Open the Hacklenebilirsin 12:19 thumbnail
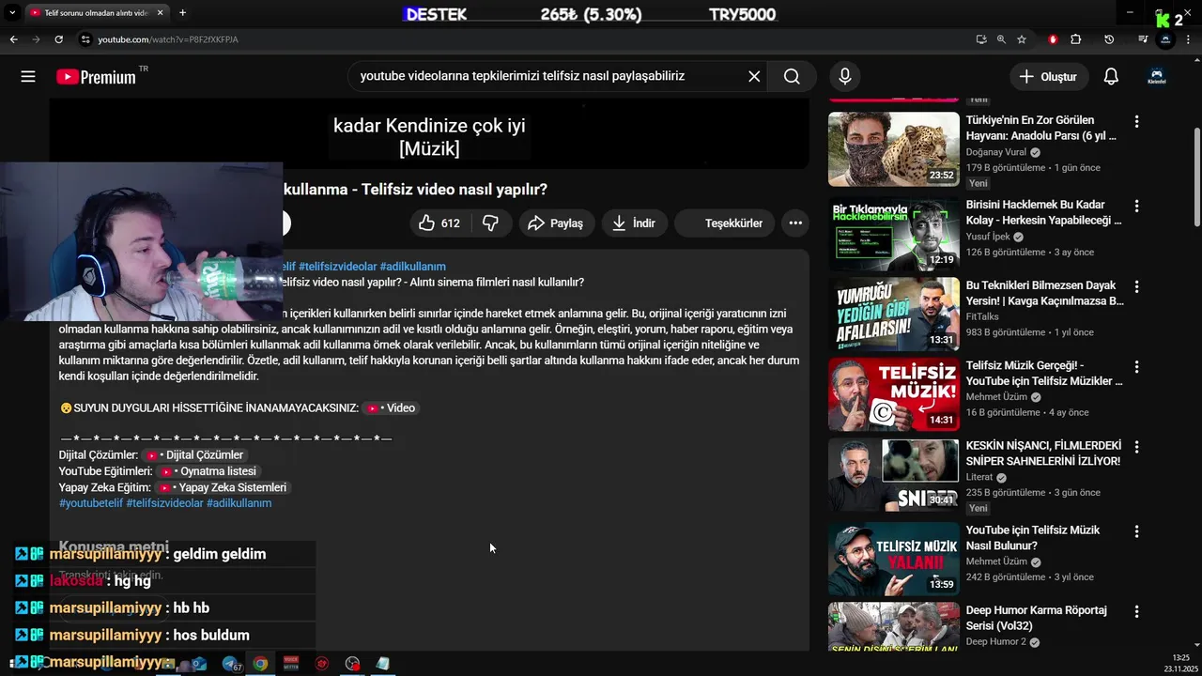Screen dimensions: 1202x676 [x=894, y=234]
